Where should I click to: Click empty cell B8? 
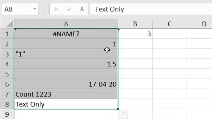(x=135, y=104)
